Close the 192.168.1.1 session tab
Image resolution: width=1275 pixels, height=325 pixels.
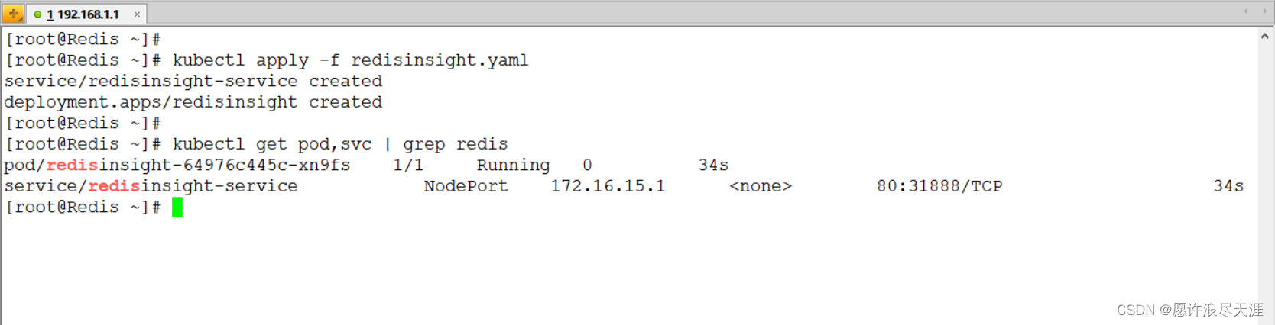point(137,14)
